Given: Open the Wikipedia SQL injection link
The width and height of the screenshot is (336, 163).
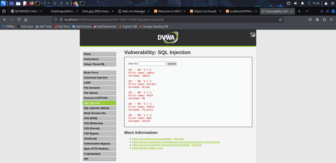Looking at the screenshot, I should coord(158,139).
